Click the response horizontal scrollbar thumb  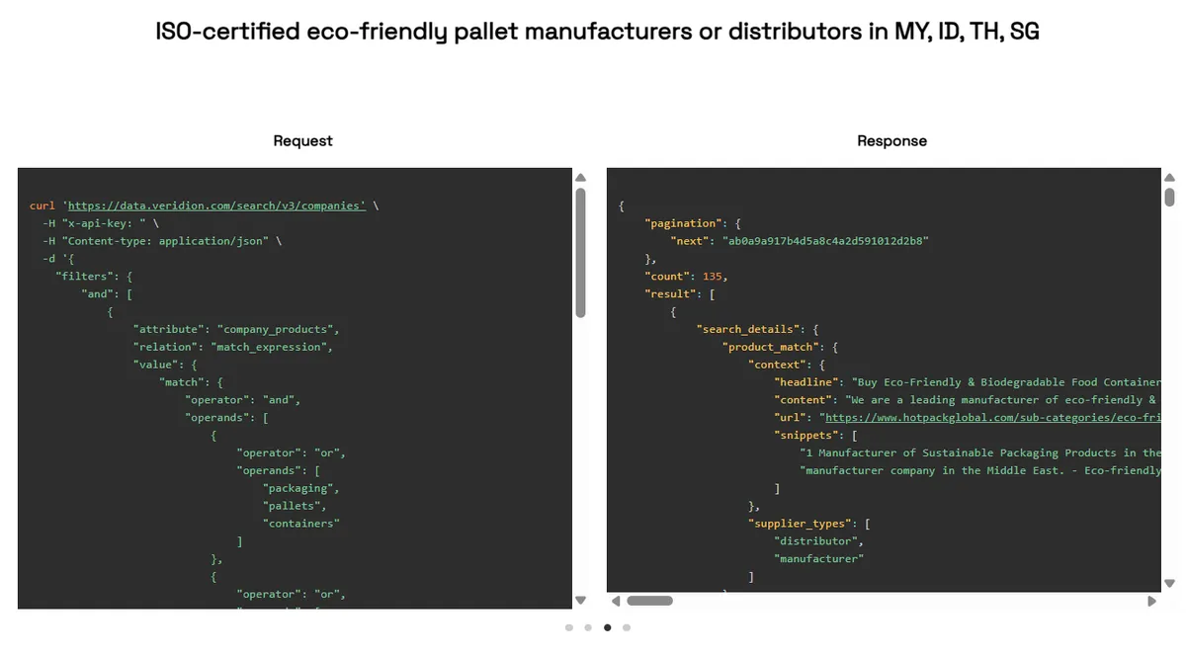coord(649,601)
